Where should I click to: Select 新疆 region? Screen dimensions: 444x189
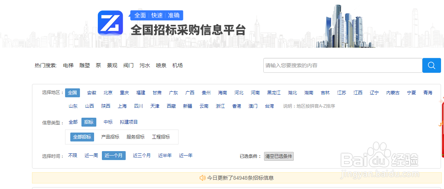[x=188, y=107]
